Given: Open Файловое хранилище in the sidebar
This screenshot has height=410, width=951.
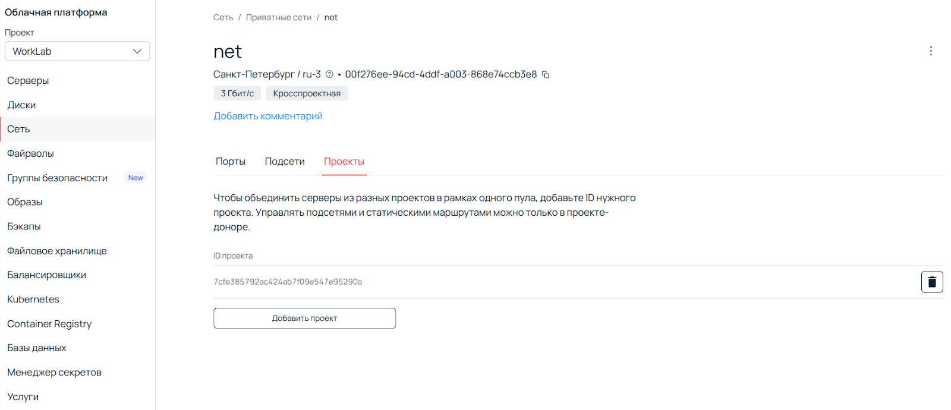Looking at the screenshot, I should (77, 251).
